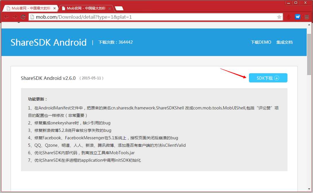
Task: Click changelog item 6 about MobTools.jar
Action: (x=81, y=153)
